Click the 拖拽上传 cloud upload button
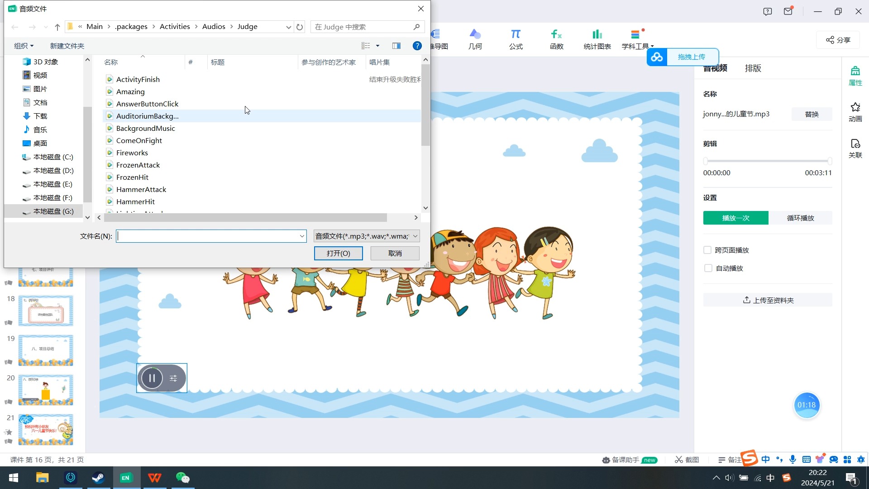The image size is (869, 489). coord(683,57)
